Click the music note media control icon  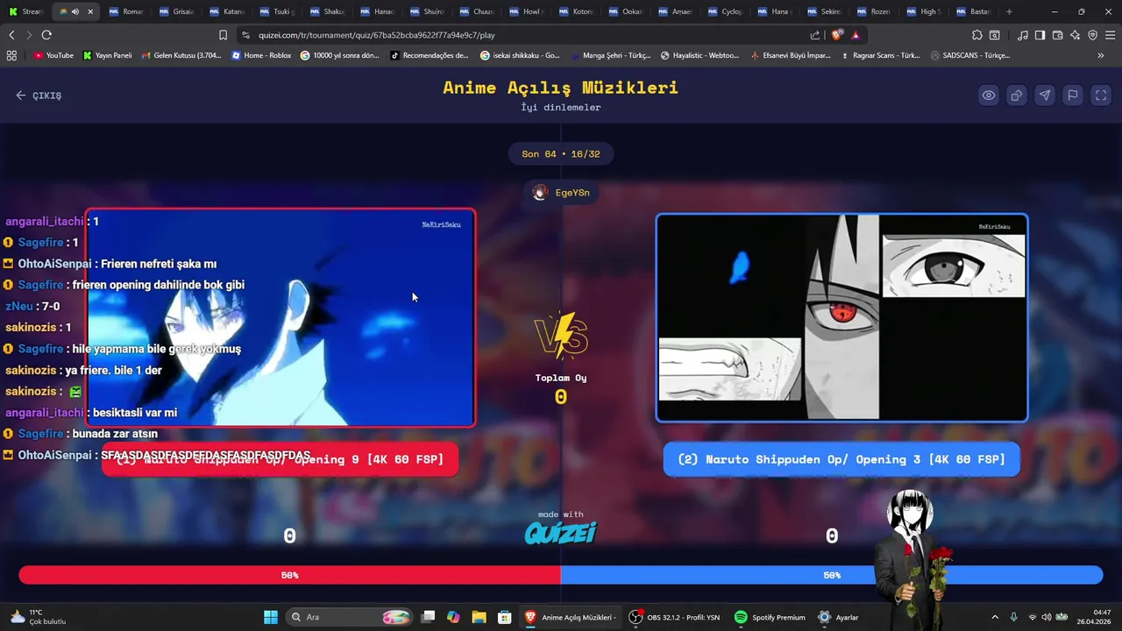tap(1023, 35)
